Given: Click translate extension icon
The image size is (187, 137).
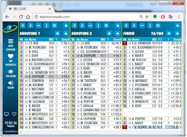Looking at the screenshot, I should click(171, 17).
